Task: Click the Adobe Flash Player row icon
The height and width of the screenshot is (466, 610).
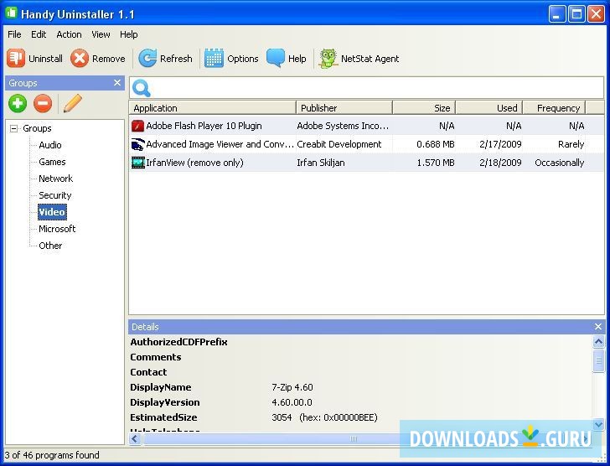Action: coord(137,126)
